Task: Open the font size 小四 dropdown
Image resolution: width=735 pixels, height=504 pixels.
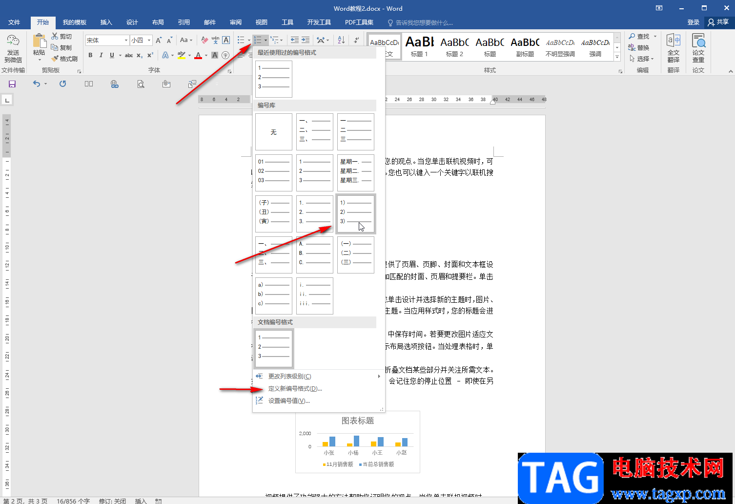Action: tap(149, 41)
